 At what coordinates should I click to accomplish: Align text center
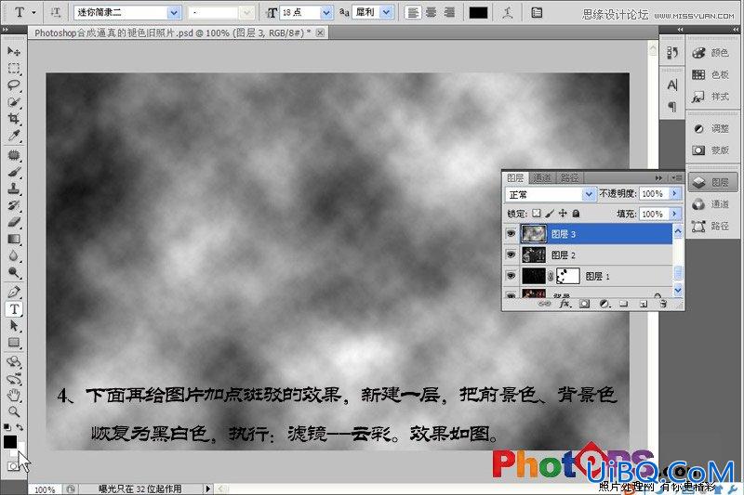tap(431, 13)
